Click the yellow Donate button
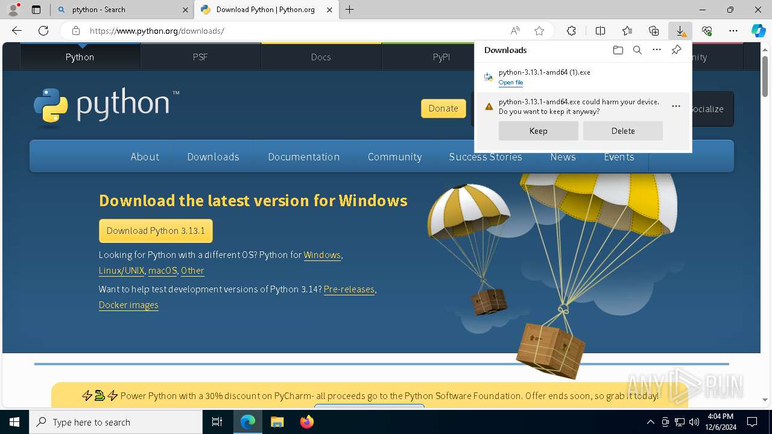The width and height of the screenshot is (772, 434). 443,108
